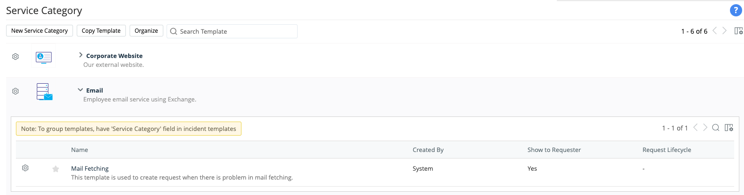Sort templates by Name column header
744x195 pixels.
tap(80, 150)
